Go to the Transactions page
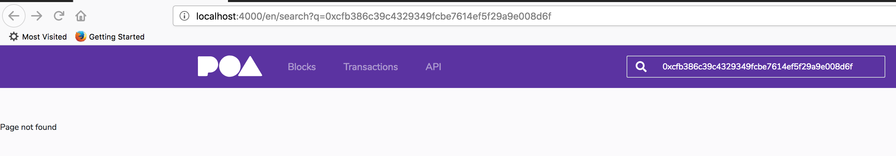 (x=370, y=67)
